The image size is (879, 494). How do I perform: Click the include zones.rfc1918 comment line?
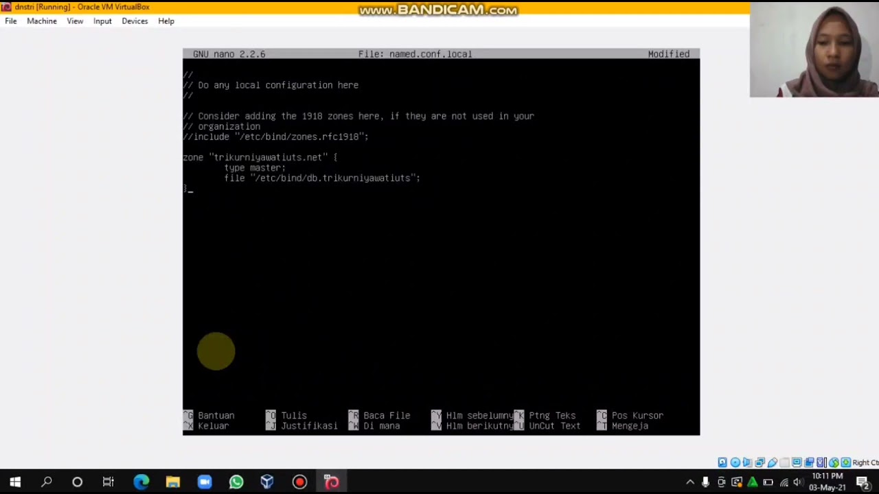275,137
